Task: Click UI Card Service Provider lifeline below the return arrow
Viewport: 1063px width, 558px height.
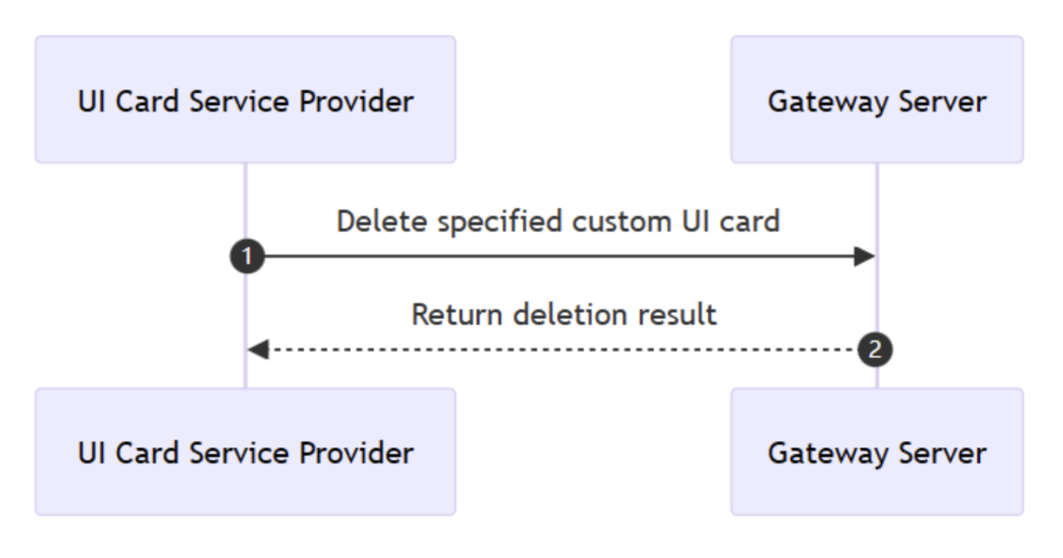Action: [246, 374]
